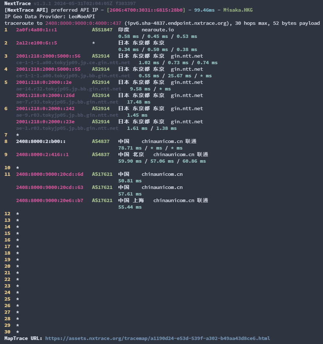This screenshot has width=323, height=344.
Task: Click chinaunicom.cn 联通 on hop 9
Action: pyautogui.click(x=181, y=155)
